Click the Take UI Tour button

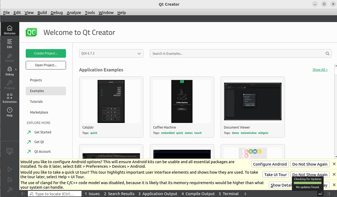click(275, 174)
